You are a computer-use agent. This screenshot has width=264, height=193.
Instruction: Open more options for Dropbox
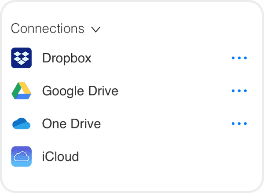click(239, 58)
